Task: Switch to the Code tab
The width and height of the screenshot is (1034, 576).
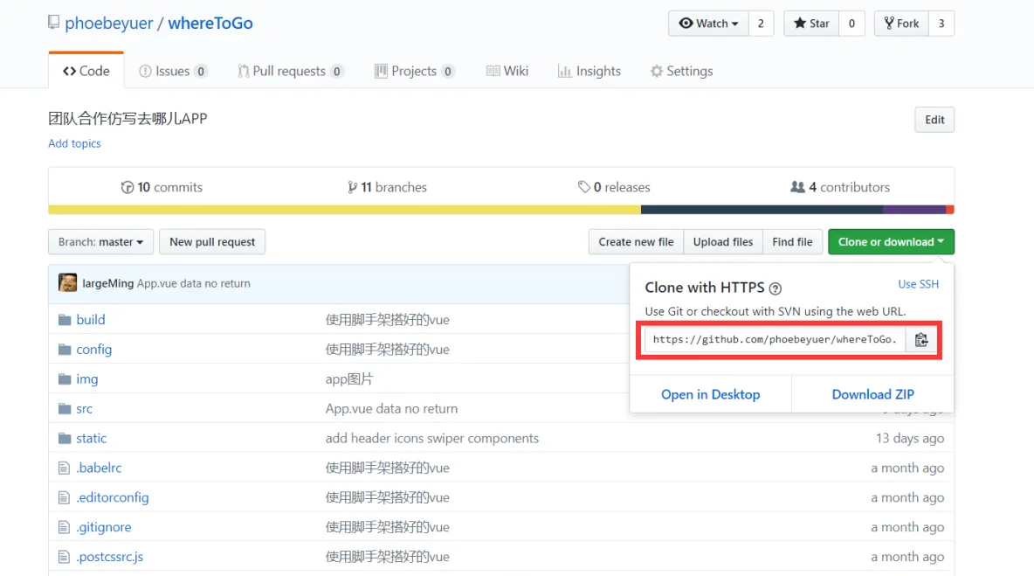Action: tap(86, 71)
